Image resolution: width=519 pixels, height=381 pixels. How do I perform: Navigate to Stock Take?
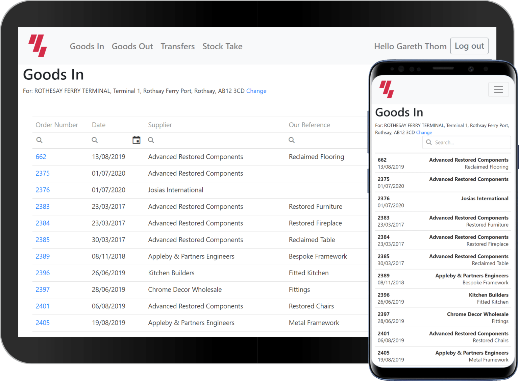222,46
